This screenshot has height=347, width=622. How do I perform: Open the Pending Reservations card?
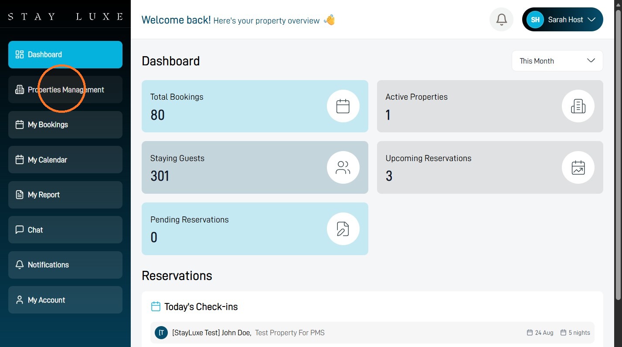pyautogui.click(x=255, y=229)
